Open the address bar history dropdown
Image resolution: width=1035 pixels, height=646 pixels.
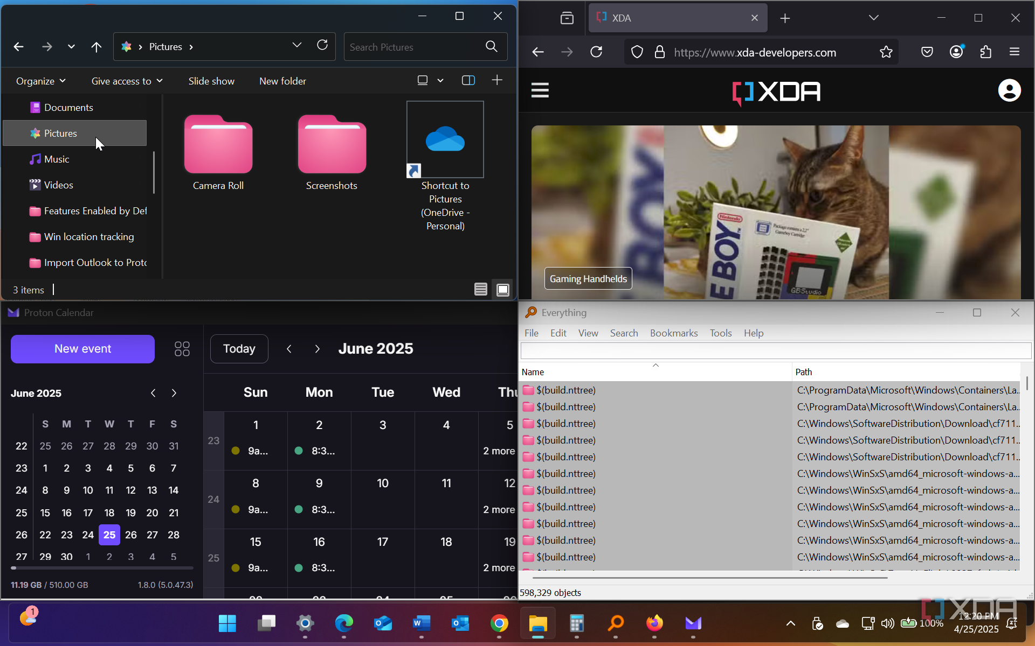click(x=296, y=45)
